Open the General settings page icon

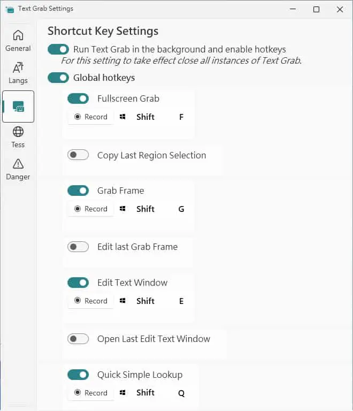(x=18, y=35)
